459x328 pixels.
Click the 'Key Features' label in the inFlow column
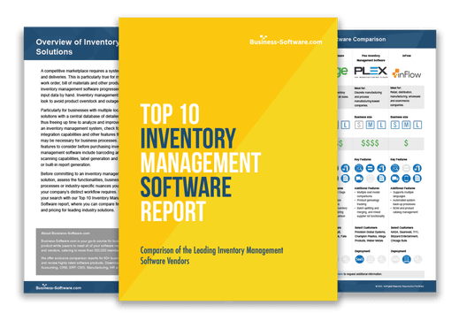(399, 159)
